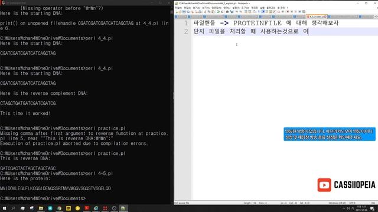Click the Zoom In toolbar icon
Image resolution: width=378 pixels, height=212 pixels.
[x=237, y=12]
